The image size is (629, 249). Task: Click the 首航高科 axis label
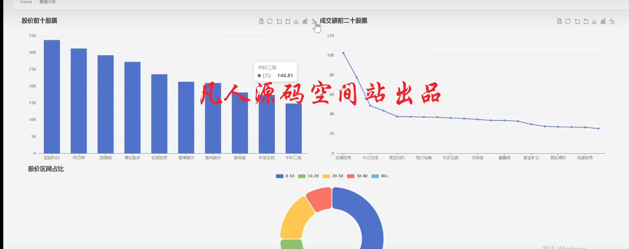pos(558,158)
